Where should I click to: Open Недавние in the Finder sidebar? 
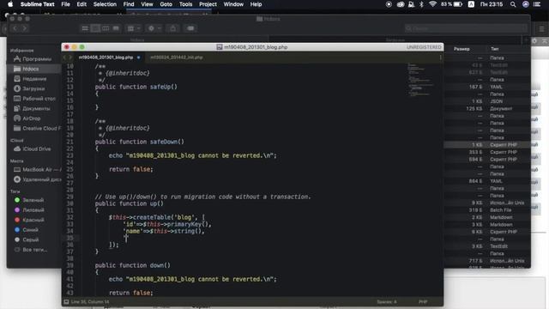click(34, 79)
